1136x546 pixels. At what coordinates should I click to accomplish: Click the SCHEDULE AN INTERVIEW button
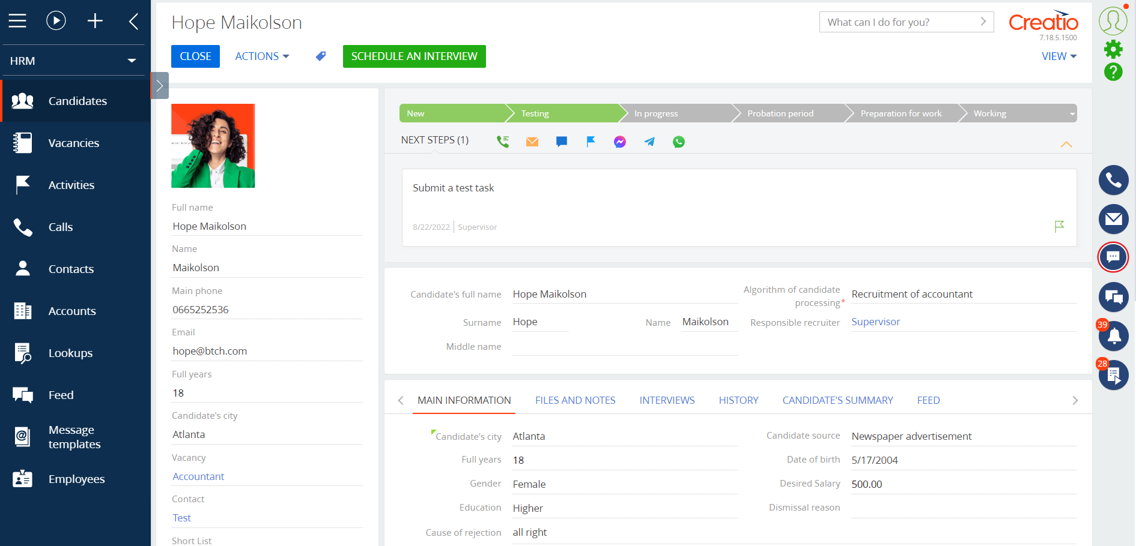pos(414,56)
